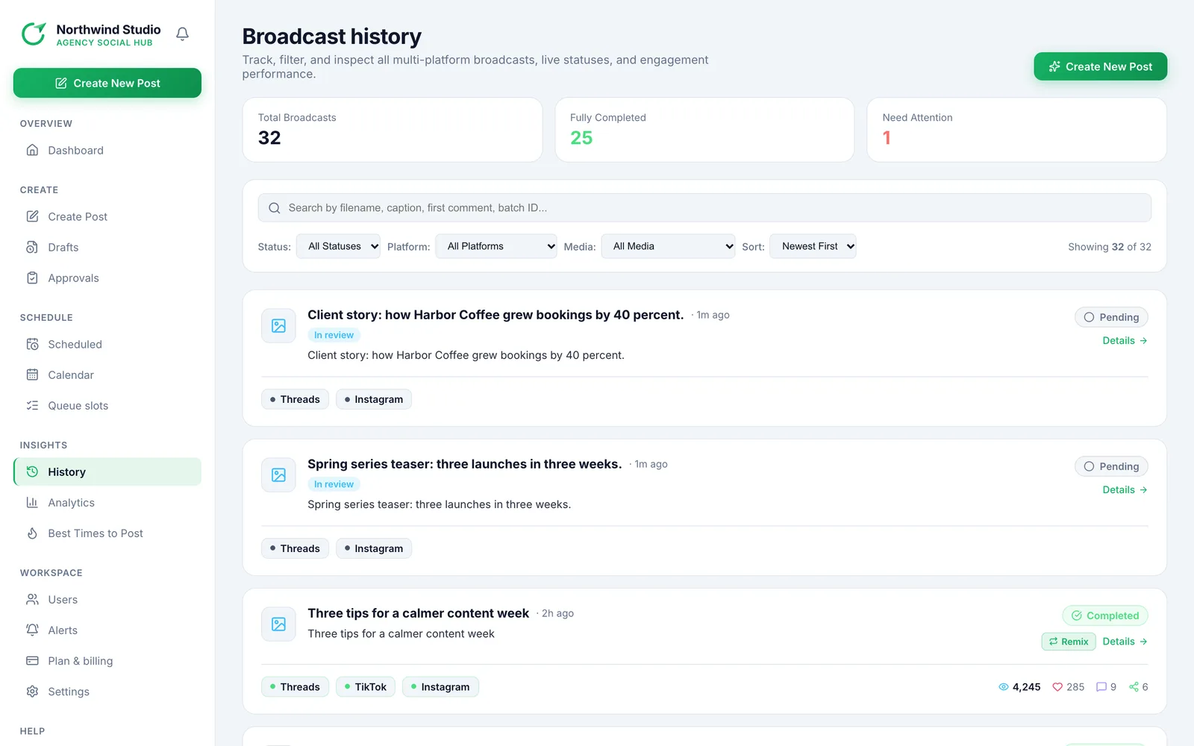Click the TikTok platform tag

click(x=366, y=687)
